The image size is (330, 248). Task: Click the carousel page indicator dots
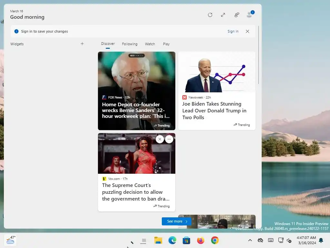point(137,56)
